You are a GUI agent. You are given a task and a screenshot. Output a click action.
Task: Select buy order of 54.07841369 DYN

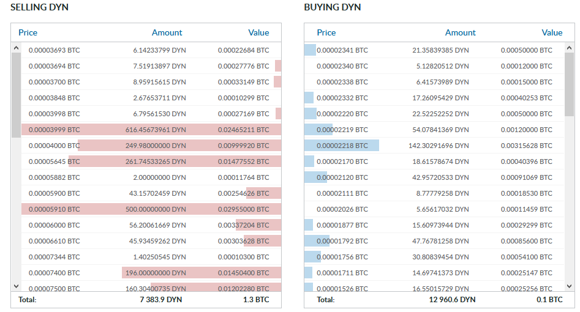tap(434, 130)
